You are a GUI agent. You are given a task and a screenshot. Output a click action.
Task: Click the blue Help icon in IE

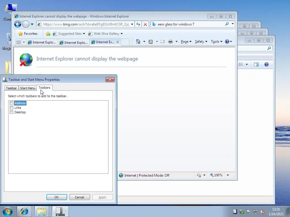tap(227, 42)
